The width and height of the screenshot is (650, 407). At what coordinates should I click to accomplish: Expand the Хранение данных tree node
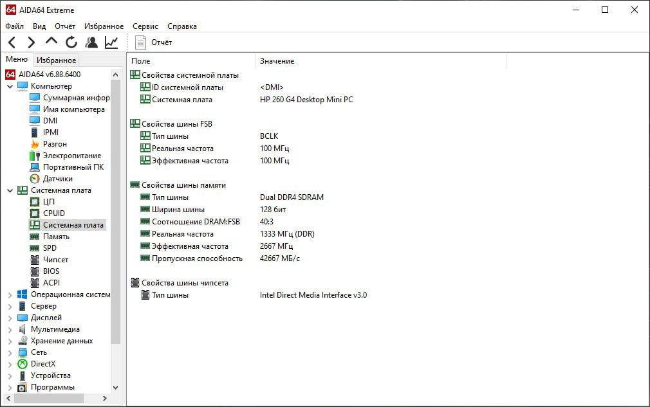pyautogui.click(x=10, y=341)
